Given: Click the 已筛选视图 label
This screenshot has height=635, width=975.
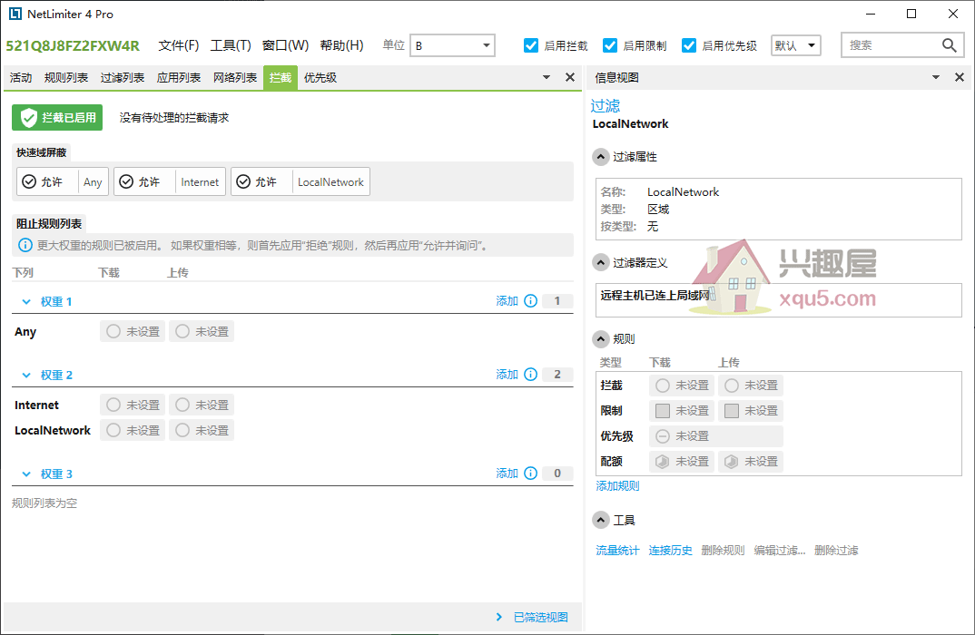Looking at the screenshot, I should (540, 617).
